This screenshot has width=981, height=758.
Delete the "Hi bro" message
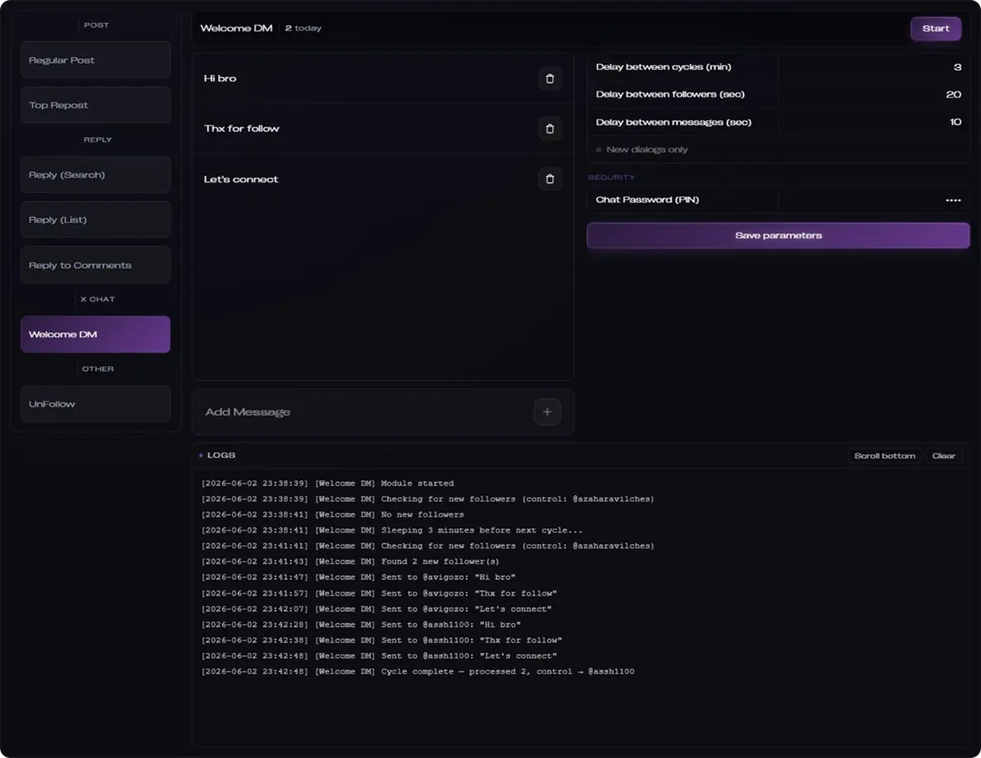pos(549,78)
